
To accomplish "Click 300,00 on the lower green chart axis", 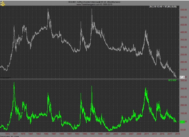I will [x=184, y=89].
